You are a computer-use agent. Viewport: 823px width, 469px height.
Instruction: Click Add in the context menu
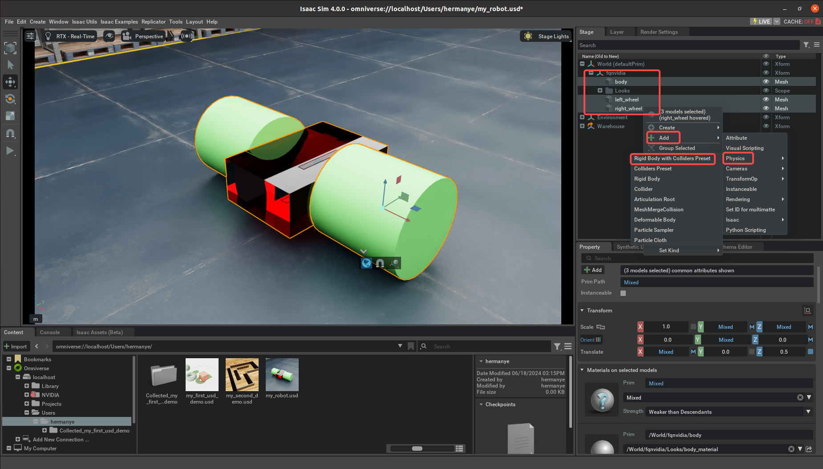(x=664, y=138)
